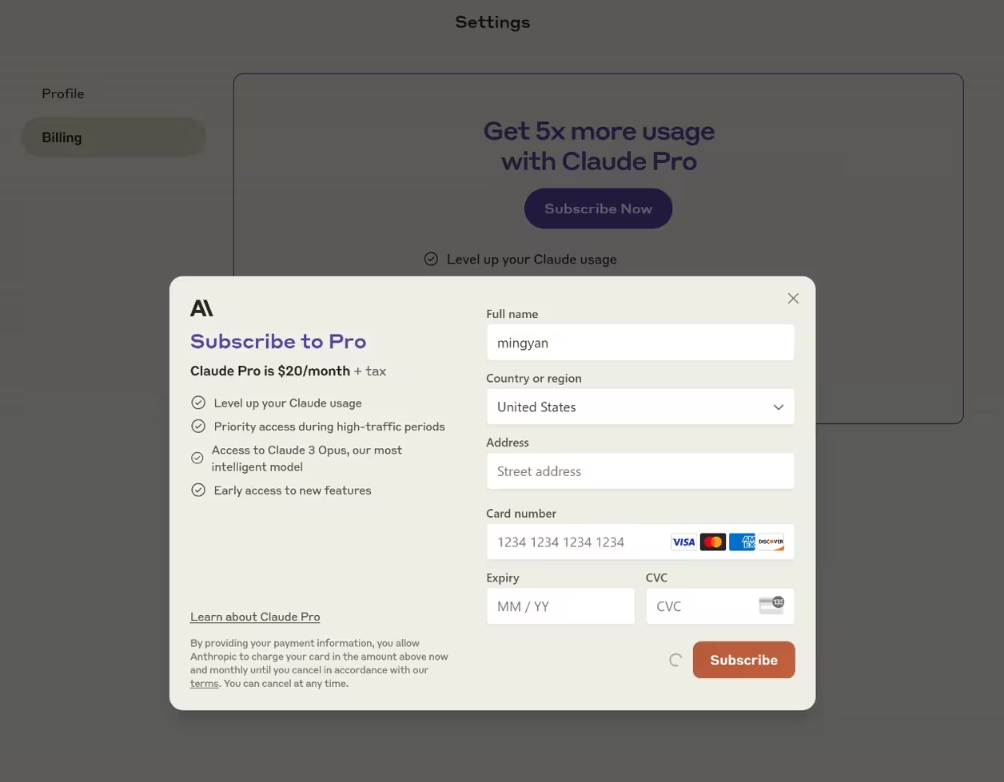Click the Discover card icon

point(771,542)
